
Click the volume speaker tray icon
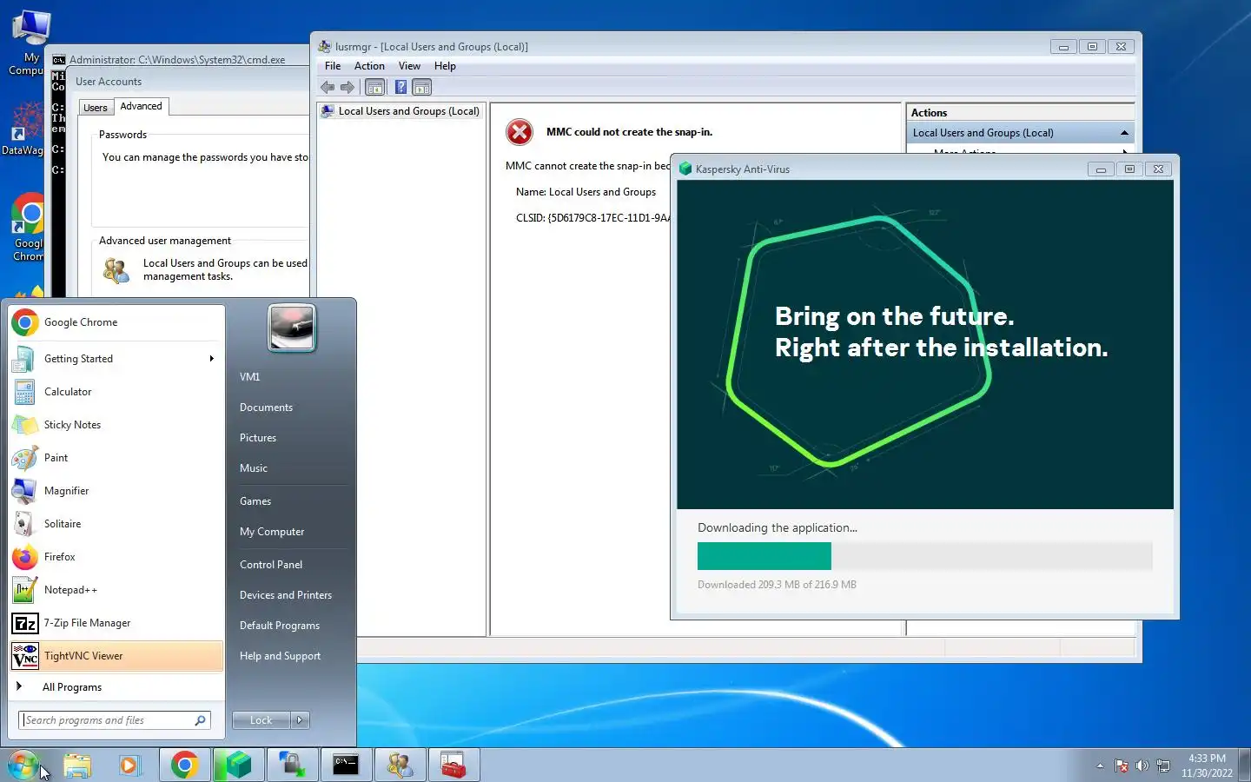(1142, 765)
